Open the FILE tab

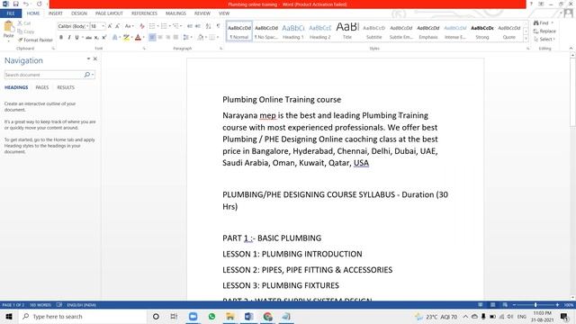pyautogui.click(x=11, y=13)
